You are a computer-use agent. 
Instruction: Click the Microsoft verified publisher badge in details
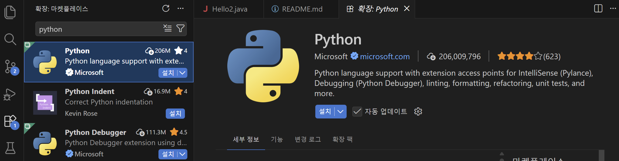[x=354, y=56]
